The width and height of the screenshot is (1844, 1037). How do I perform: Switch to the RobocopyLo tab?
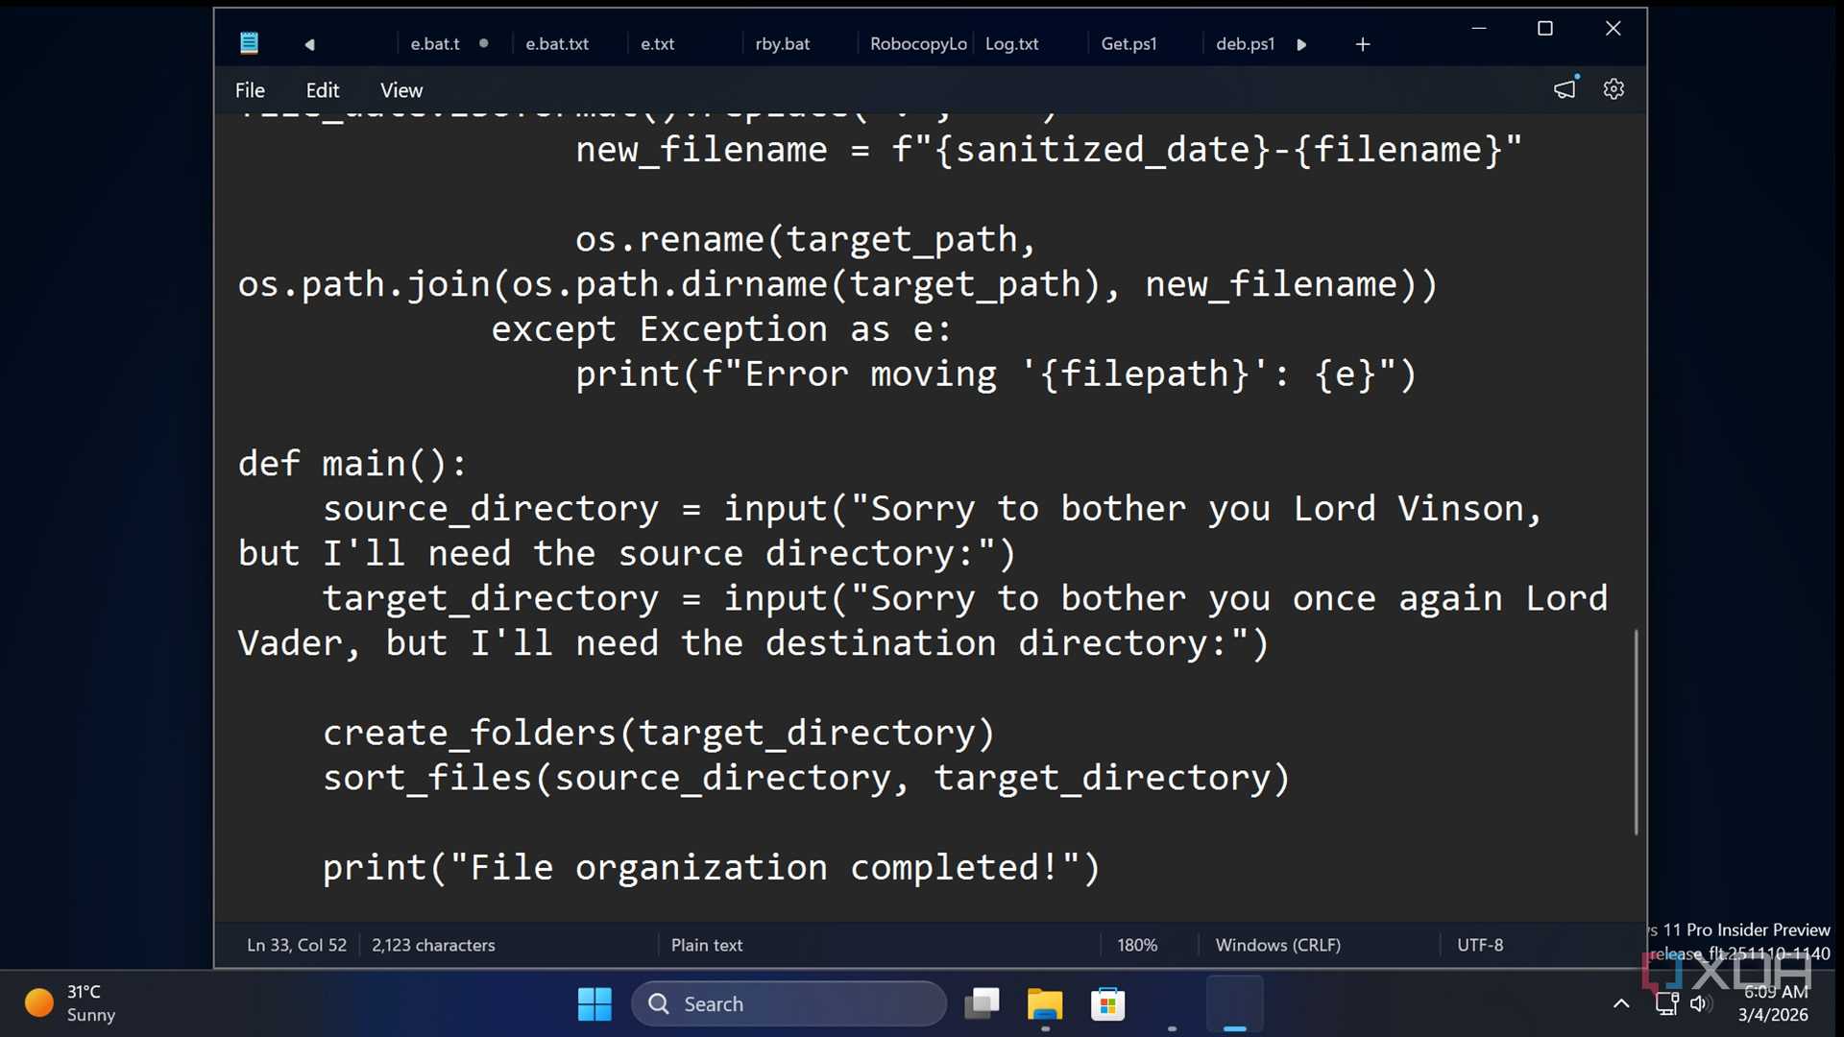click(918, 44)
